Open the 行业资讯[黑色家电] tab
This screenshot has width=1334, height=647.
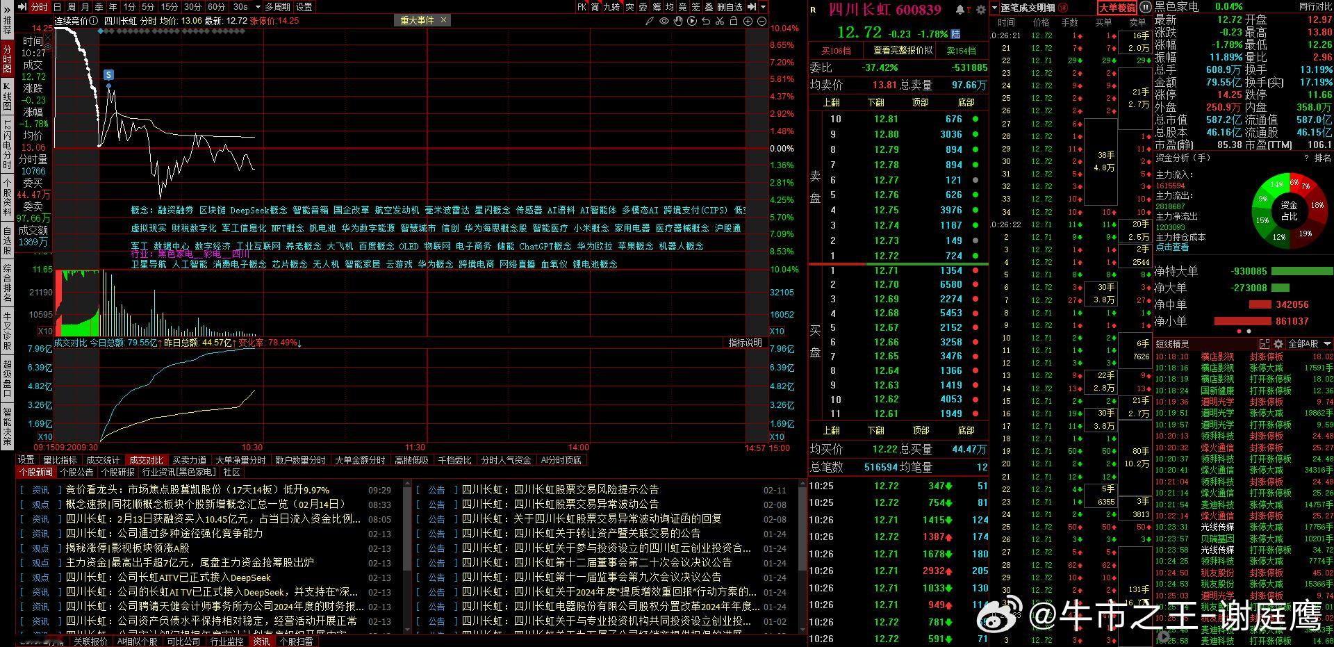point(179,472)
